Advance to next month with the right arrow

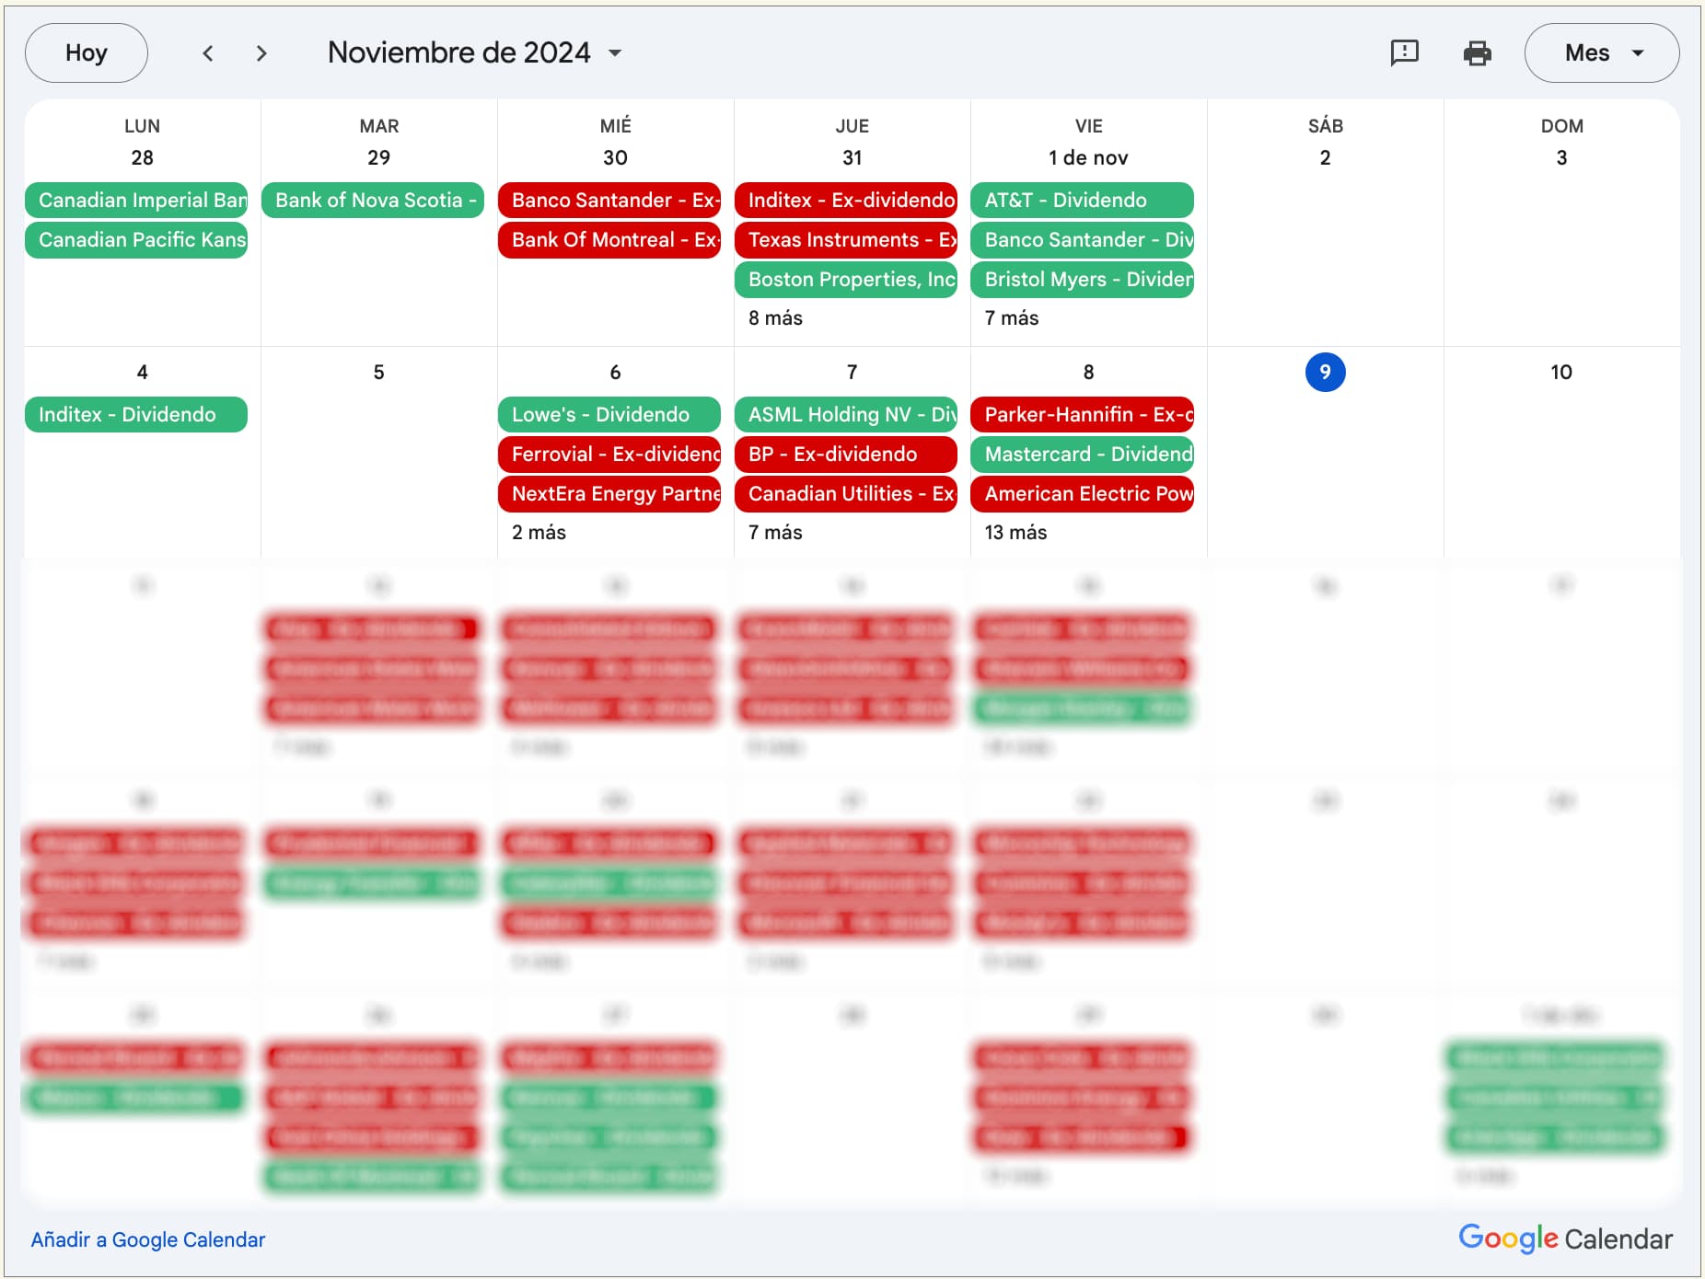261,53
